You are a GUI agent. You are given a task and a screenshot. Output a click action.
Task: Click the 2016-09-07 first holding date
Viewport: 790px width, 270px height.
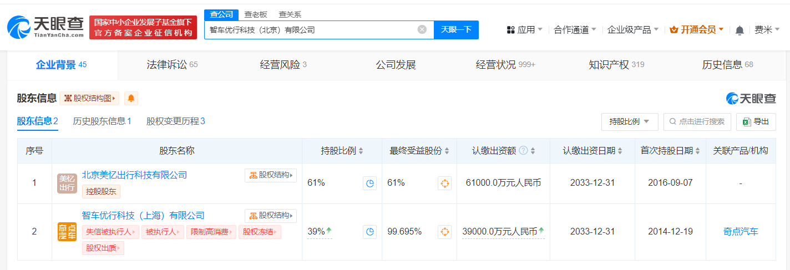tap(670, 183)
